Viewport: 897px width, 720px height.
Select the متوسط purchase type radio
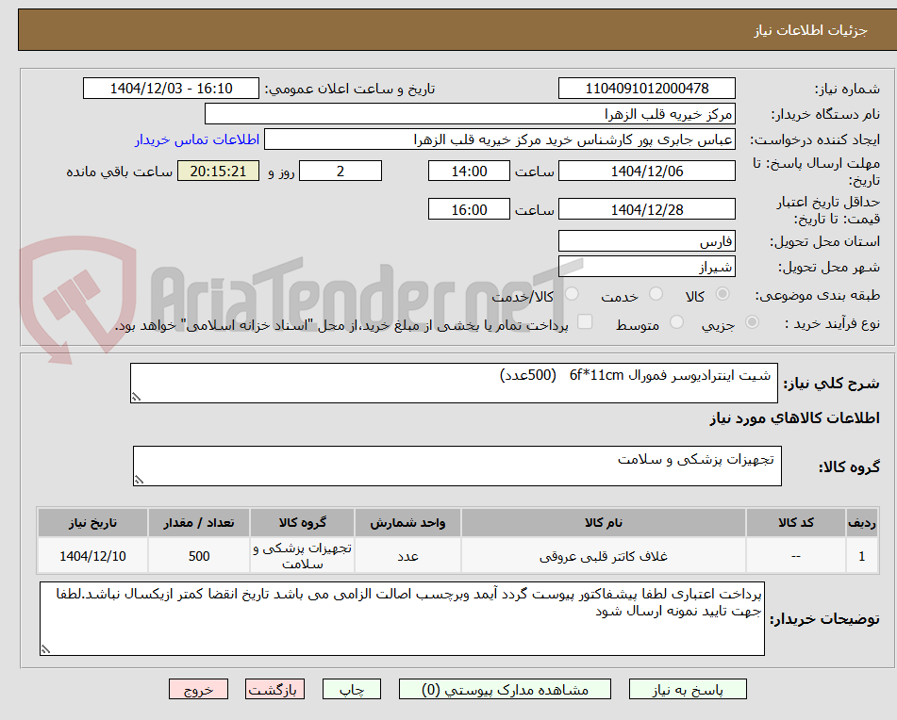click(x=676, y=322)
